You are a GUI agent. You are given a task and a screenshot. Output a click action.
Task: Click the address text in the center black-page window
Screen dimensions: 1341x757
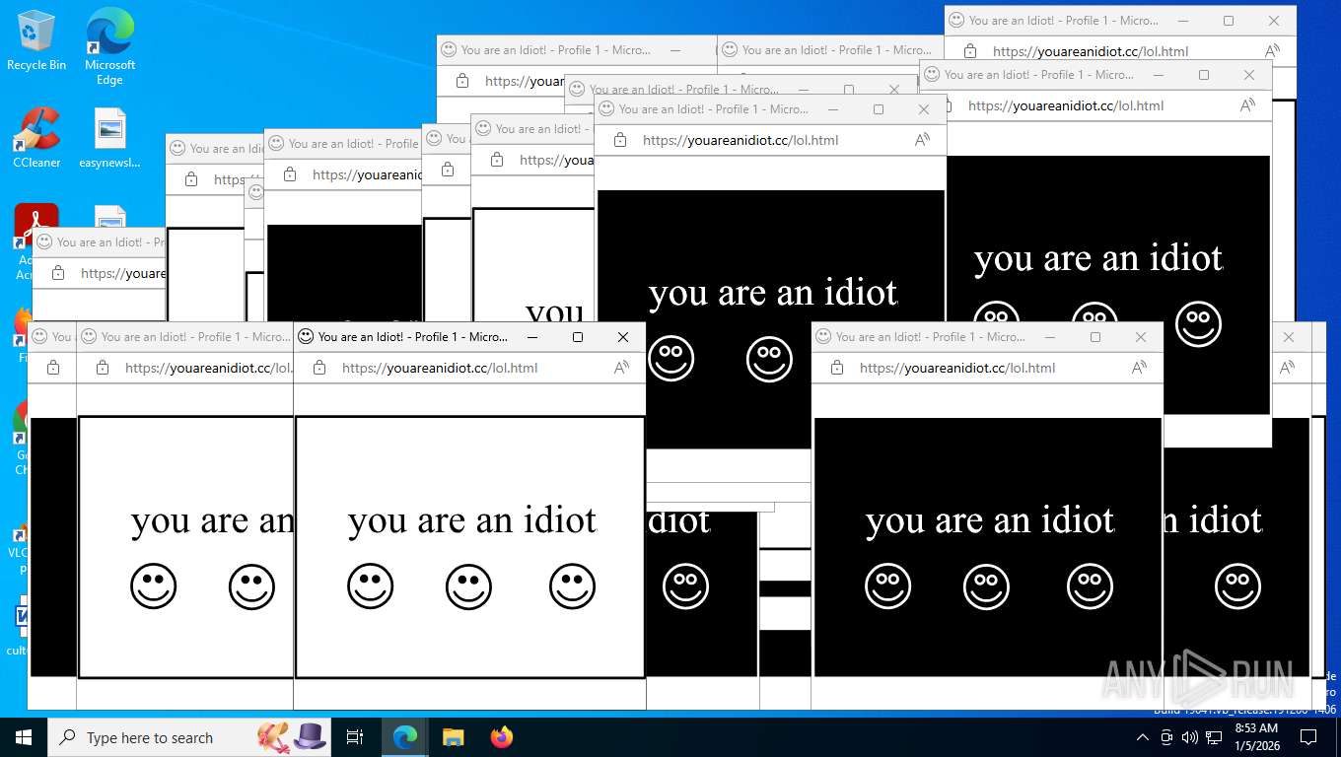click(741, 140)
